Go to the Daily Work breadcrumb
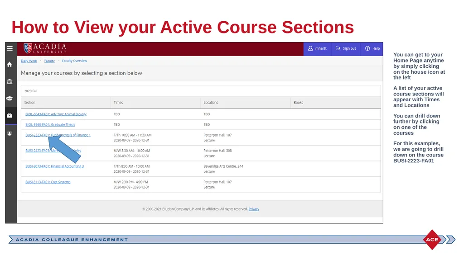Screen dimensions: 464x260 click(x=29, y=61)
